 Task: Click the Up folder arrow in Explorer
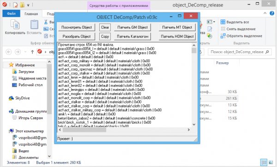click(x=32, y=52)
